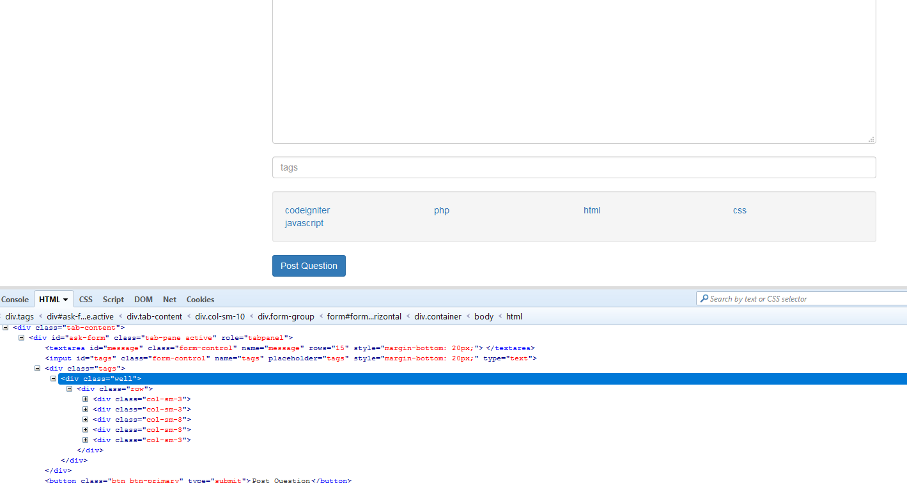Focus the tags input field
Screen dimensions: 907x483
point(574,167)
